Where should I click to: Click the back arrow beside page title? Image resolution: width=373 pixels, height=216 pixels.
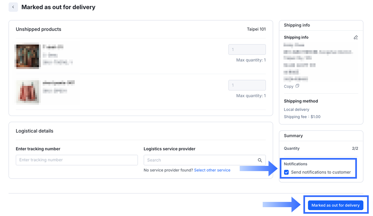[13, 7]
